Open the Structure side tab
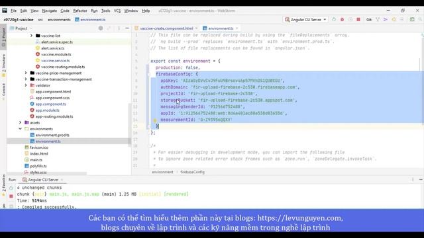The width and height of the screenshot is (424, 238). [3, 65]
